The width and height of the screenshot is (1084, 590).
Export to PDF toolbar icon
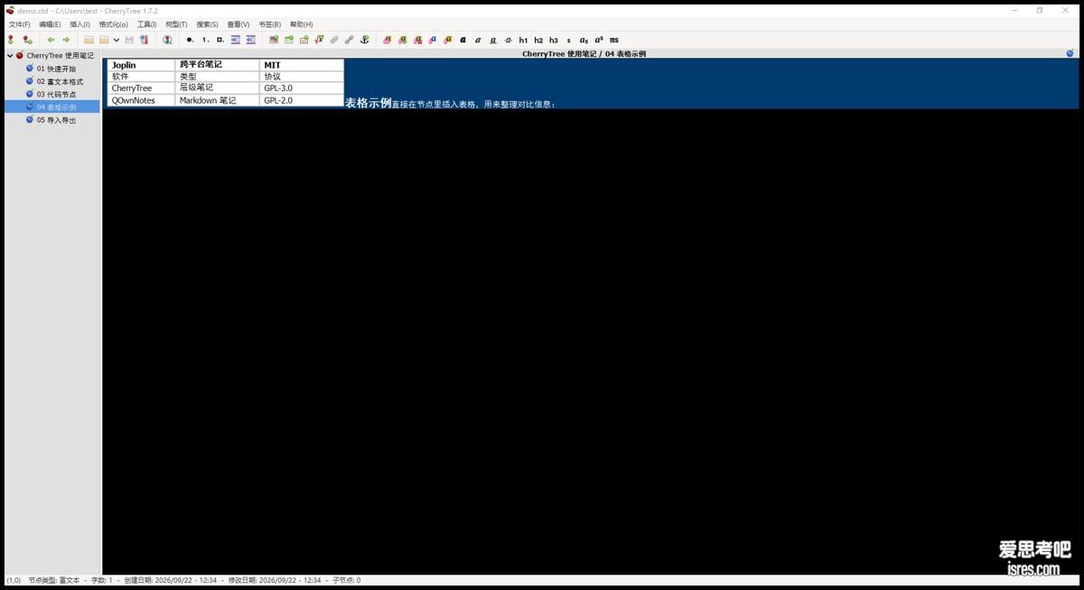point(144,40)
